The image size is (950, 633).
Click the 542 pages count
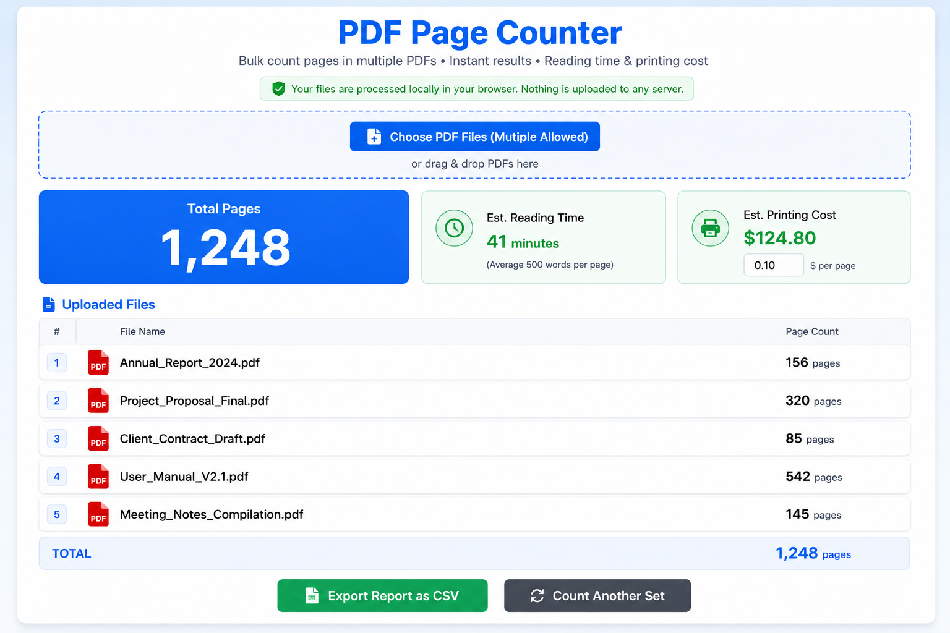click(814, 477)
